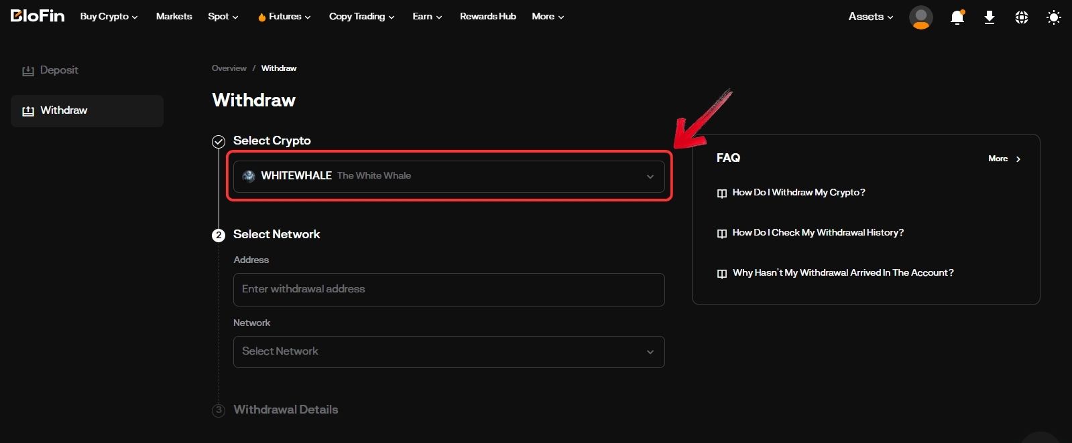The image size is (1072, 443).
Task: Open the language globe icon
Action: [1021, 17]
